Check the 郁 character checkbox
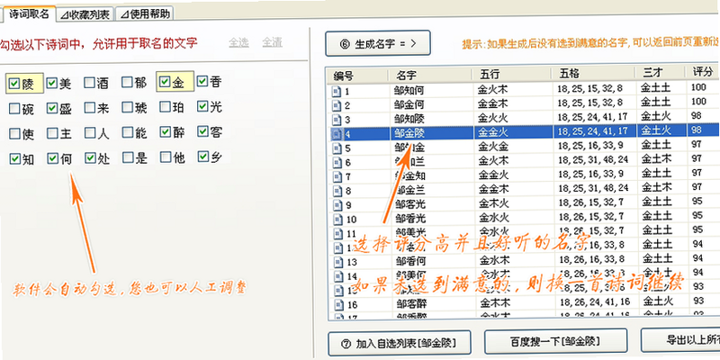The image size is (720, 360). (x=127, y=82)
